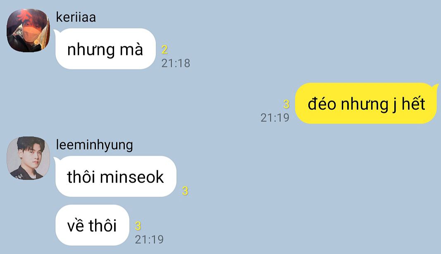The height and width of the screenshot is (254, 441).
Task: Open keriiaa's profile picture
Action: (28, 30)
